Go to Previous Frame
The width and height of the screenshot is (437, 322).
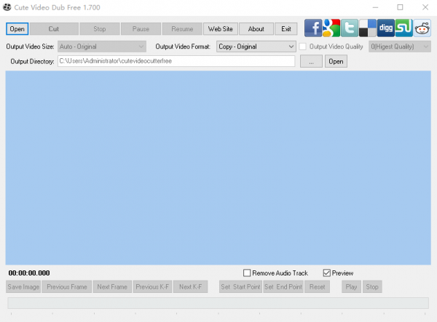[66, 286]
